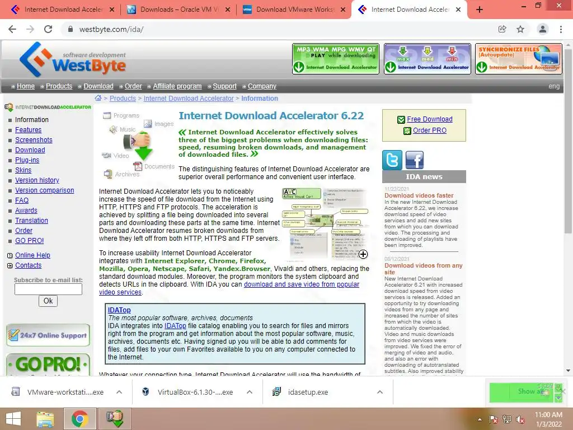Click the Action Center flag tray icon
The image size is (573, 430).
coord(494,419)
